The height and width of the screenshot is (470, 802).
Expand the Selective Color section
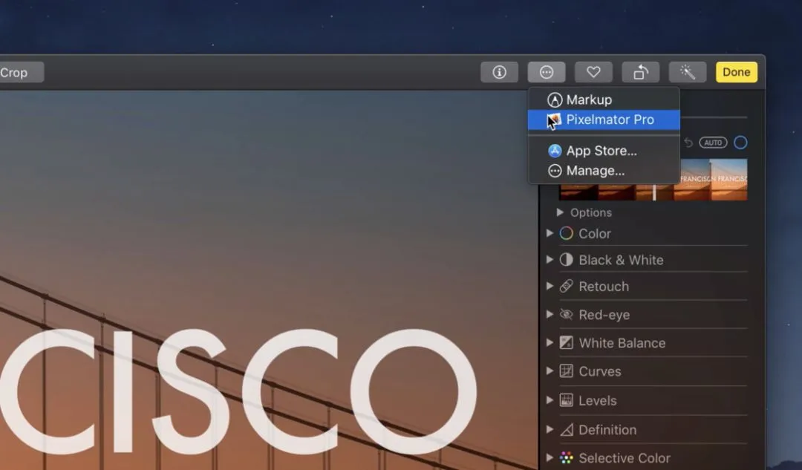coord(550,457)
